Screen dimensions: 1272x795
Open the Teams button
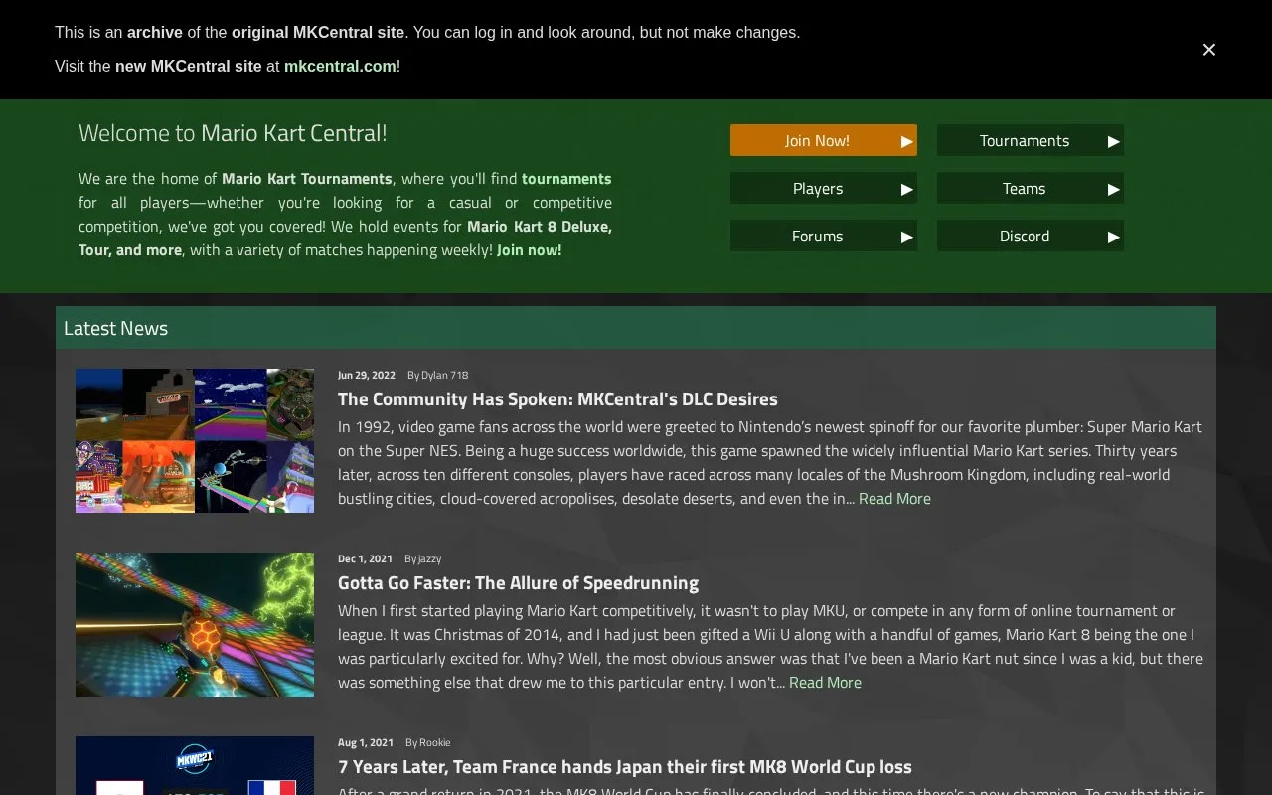[1030, 188]
